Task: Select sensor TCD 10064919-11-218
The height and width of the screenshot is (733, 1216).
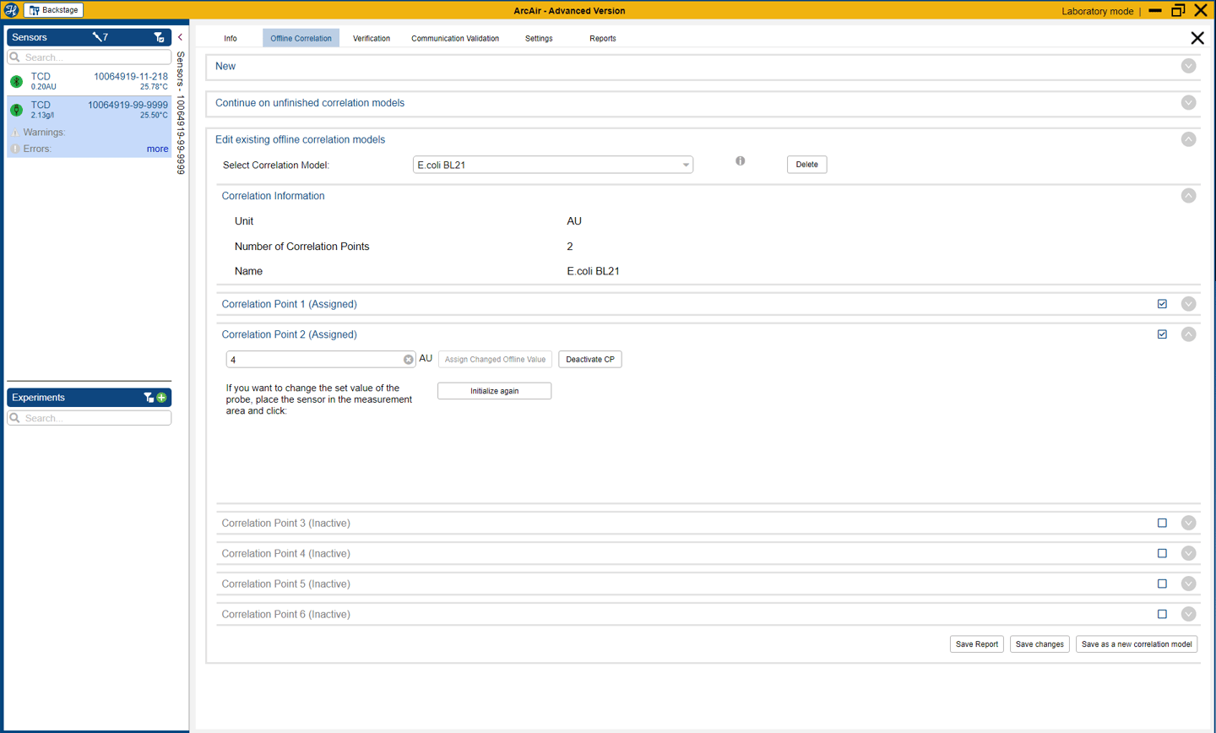Action: pyautogui.click(x=90, y=81)
